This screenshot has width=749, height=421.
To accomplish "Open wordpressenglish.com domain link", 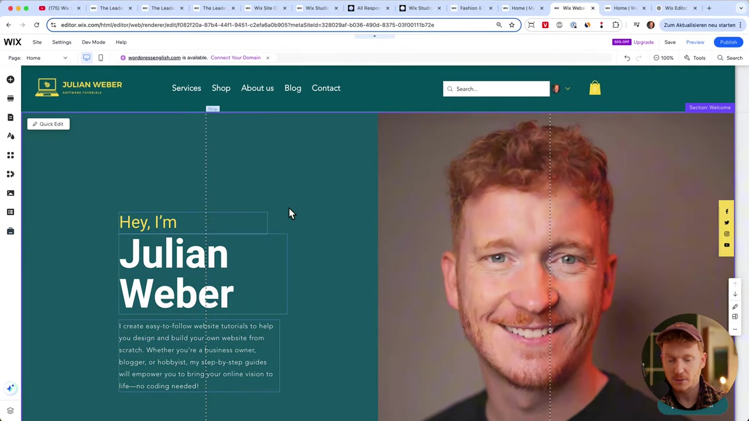I will point(154,58).
